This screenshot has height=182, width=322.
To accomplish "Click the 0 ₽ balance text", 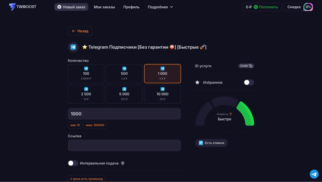I will (248, 7).
